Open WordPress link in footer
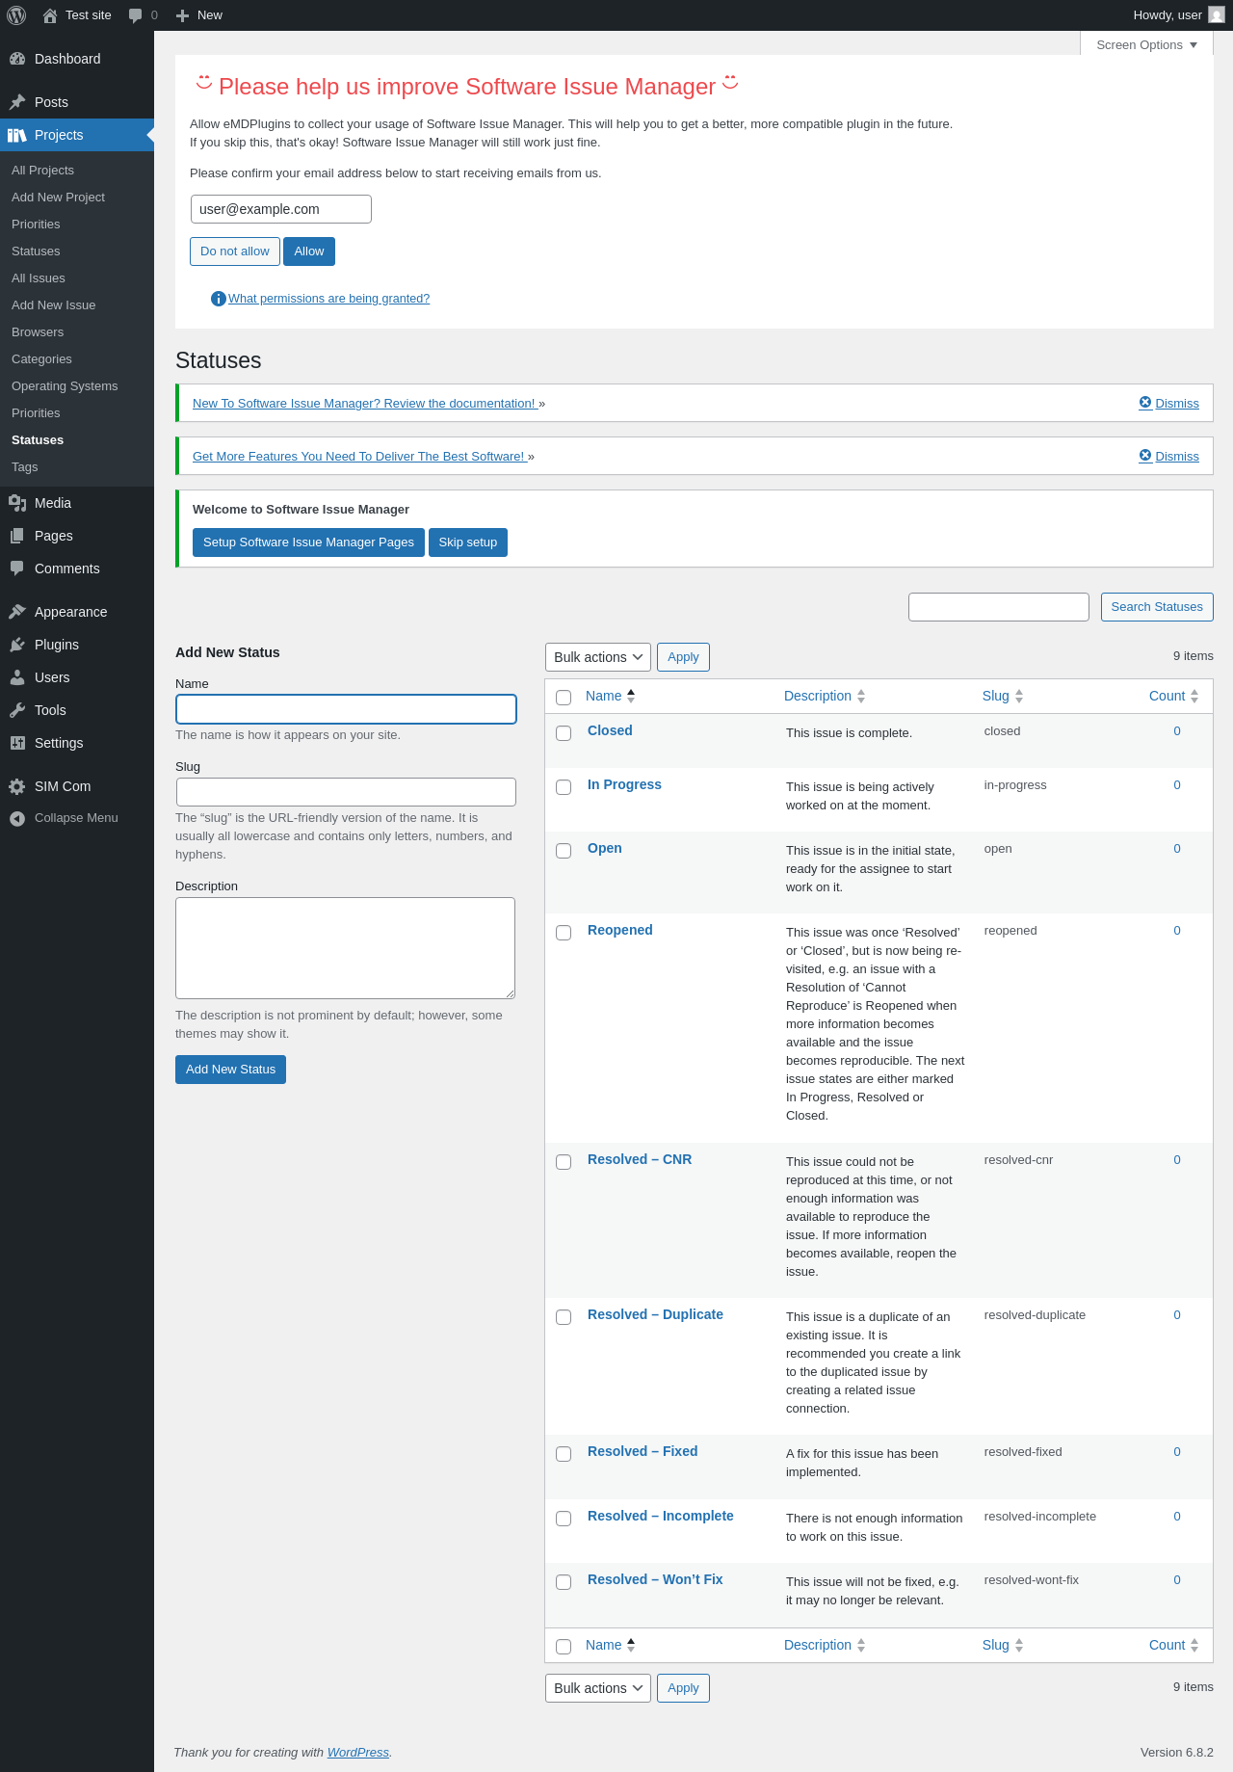The width and height of the screenshot is (1233, 1772). [358, 1752]
